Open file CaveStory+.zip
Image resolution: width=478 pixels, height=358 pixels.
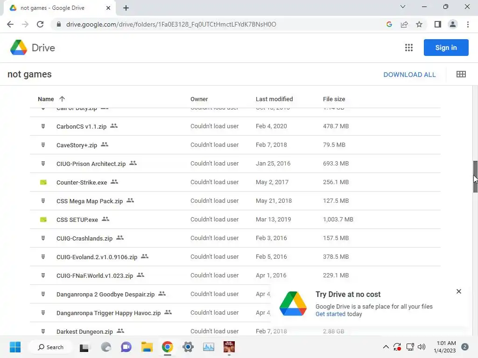77,145
